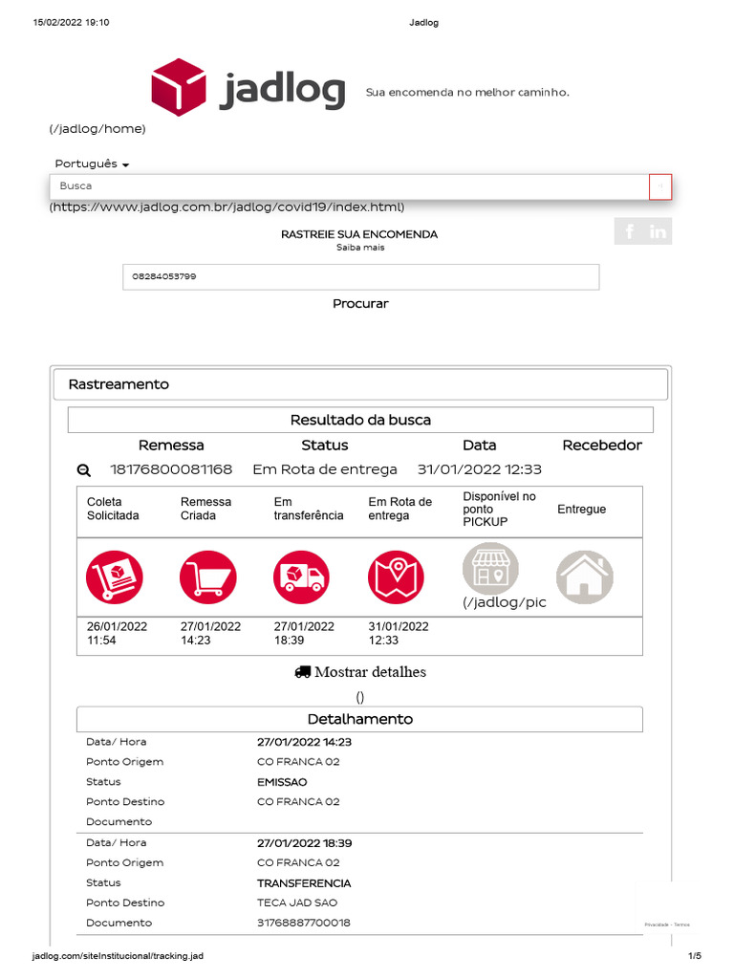Screen dimensions: 734x979
Task: Click the Remessa Criada shopping cart icon
Action: [207, 577]
